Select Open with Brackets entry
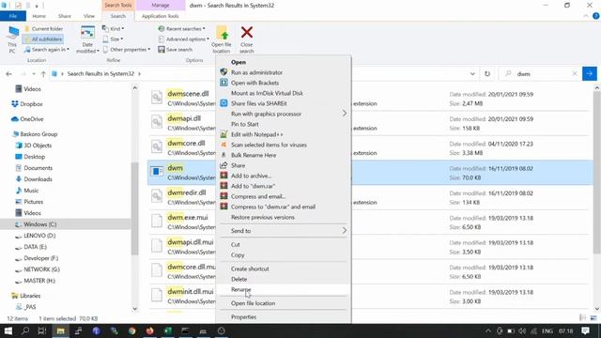Screen dimensions: 601x338 point(284,83)
